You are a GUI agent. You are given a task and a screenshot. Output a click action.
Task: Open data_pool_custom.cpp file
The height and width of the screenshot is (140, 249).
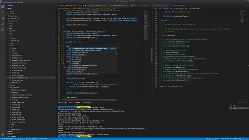19,63
